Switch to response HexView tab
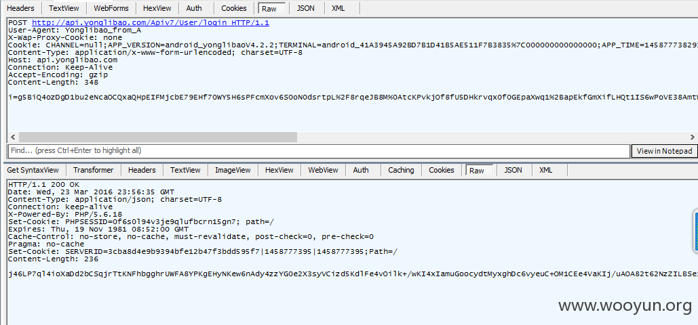This screenshot has width=698, height=325. point(279,170)
